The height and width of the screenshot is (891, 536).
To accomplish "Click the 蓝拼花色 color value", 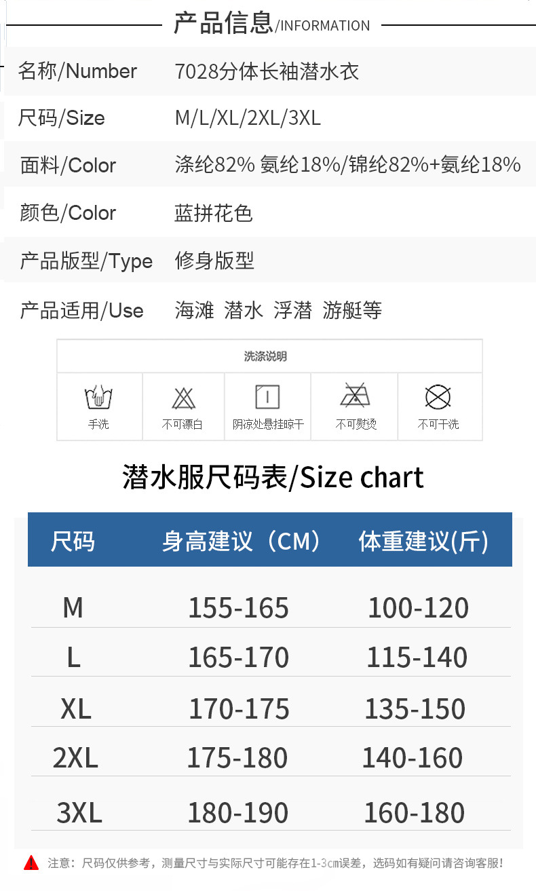I will click(214, 213).
